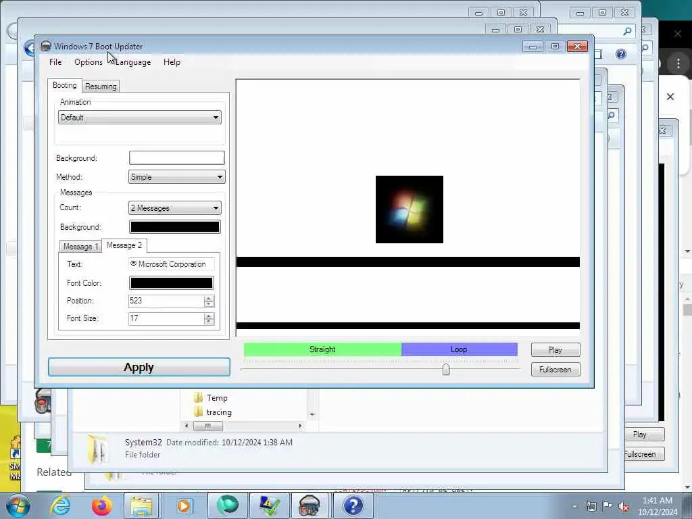Switch to the Booting tab

click(x=64, y=85)
